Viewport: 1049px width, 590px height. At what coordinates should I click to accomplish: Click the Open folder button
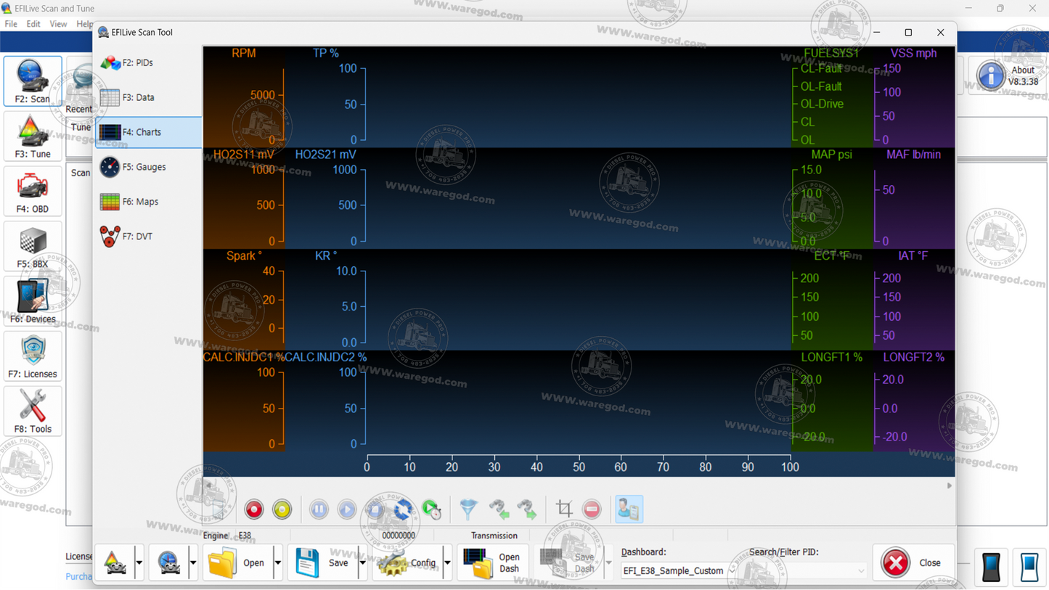tap(237, 562)
